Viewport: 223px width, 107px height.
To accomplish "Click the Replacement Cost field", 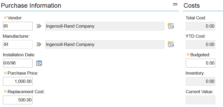I will pyautogui.click(x=17, y=100).
